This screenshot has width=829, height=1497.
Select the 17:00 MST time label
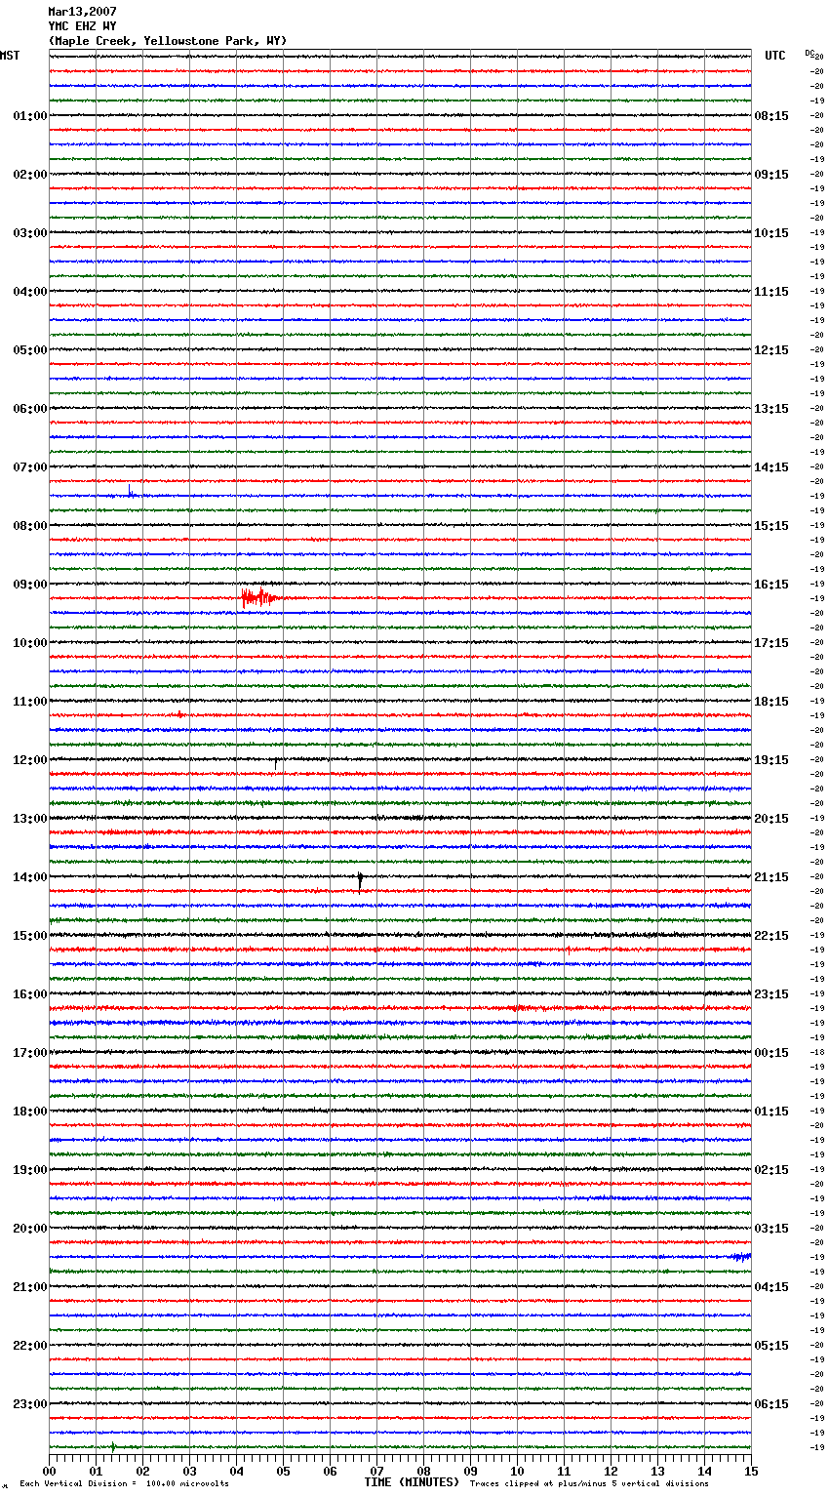click(x=30, y=1053)
